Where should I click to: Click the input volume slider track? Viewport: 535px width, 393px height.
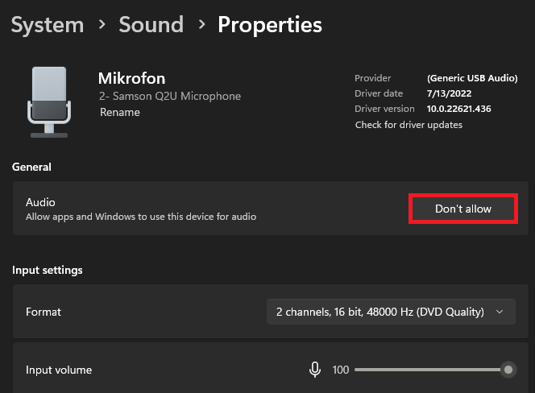coord(427,370)
